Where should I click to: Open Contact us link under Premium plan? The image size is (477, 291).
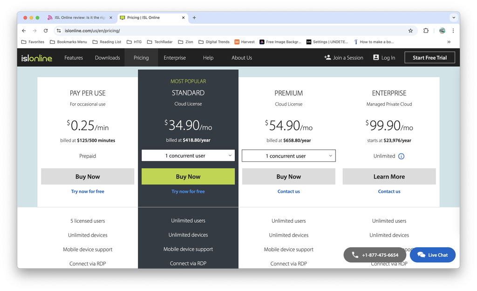point(288,191)
